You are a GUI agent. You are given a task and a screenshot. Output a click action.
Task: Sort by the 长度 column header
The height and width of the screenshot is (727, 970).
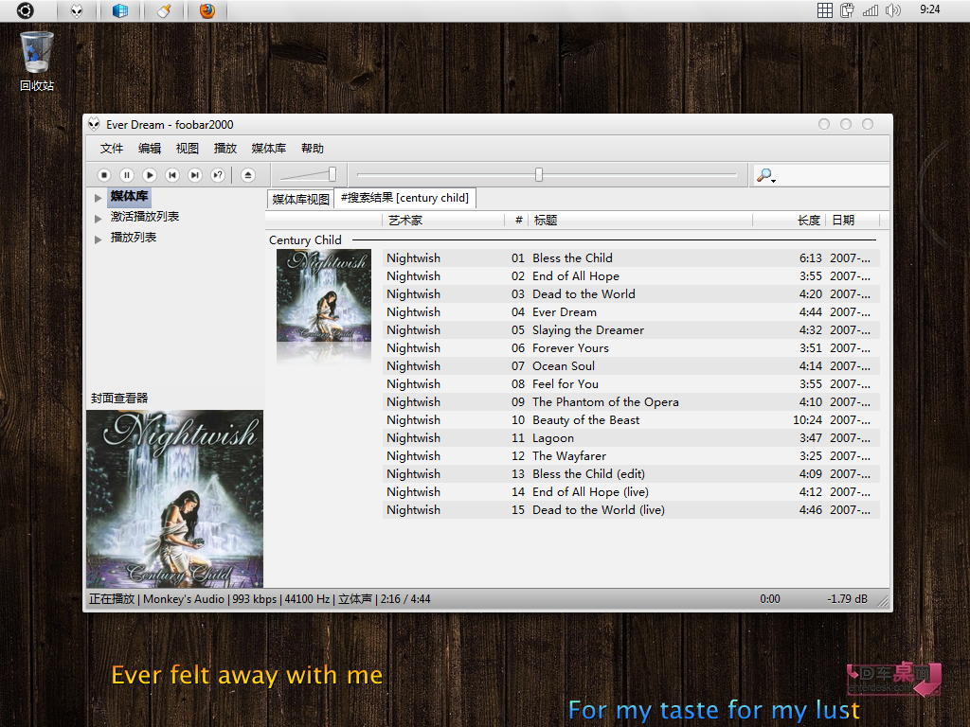(789, 220)
